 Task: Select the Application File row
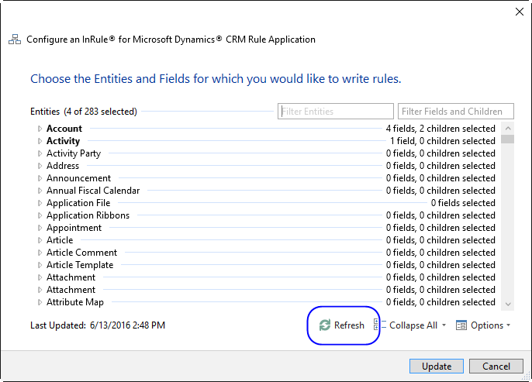click(x=266, y=203)
